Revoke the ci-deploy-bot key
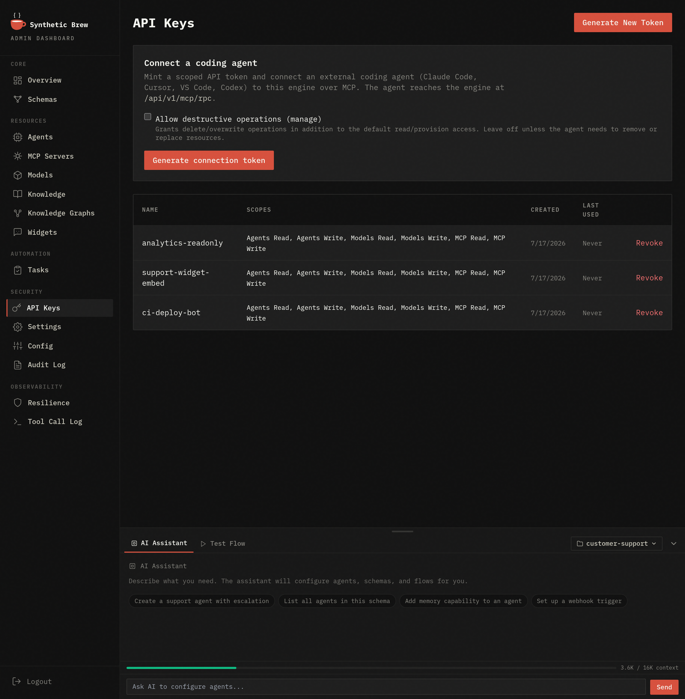Screen dimensions: 685x699 click(649, 313)
